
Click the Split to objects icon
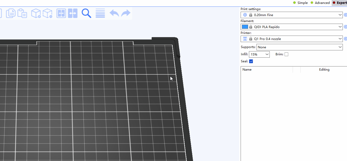coord(61,13)
